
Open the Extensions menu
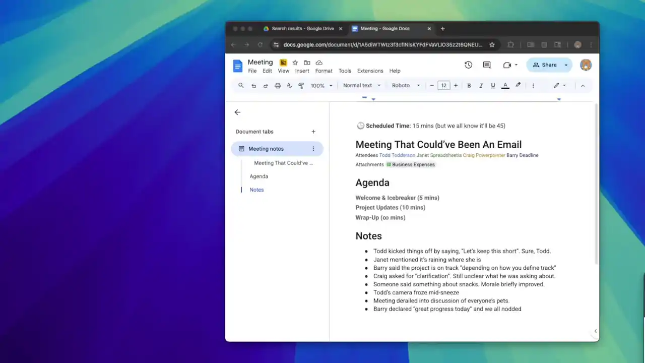tap(370, 71)
